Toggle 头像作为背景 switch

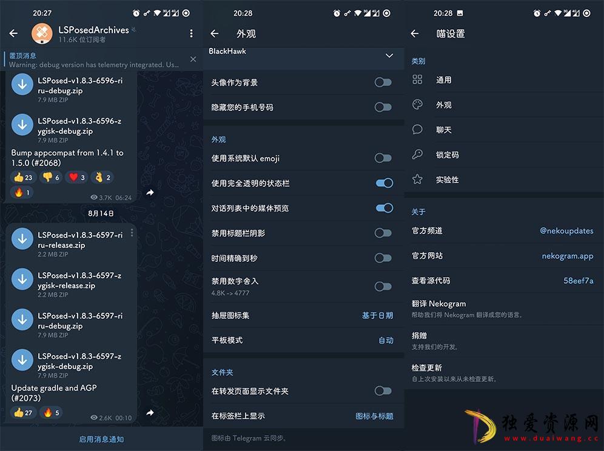tap(383, 82)
